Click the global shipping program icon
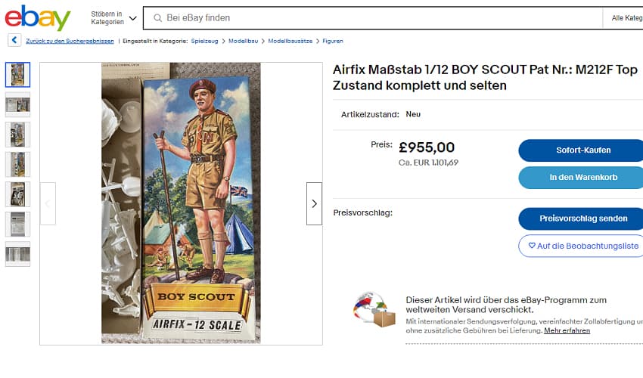 click(x=374, y=310)
